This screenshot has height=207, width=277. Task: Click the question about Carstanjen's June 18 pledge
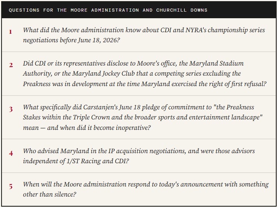143,117
